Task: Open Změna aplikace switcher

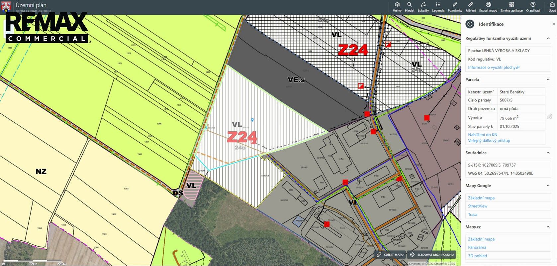Action: 511,7
